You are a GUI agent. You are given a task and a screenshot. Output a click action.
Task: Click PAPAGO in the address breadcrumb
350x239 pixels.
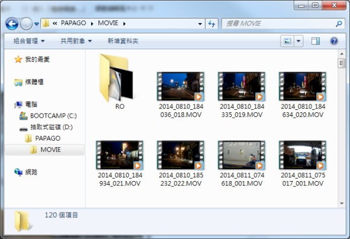[74, 23]
